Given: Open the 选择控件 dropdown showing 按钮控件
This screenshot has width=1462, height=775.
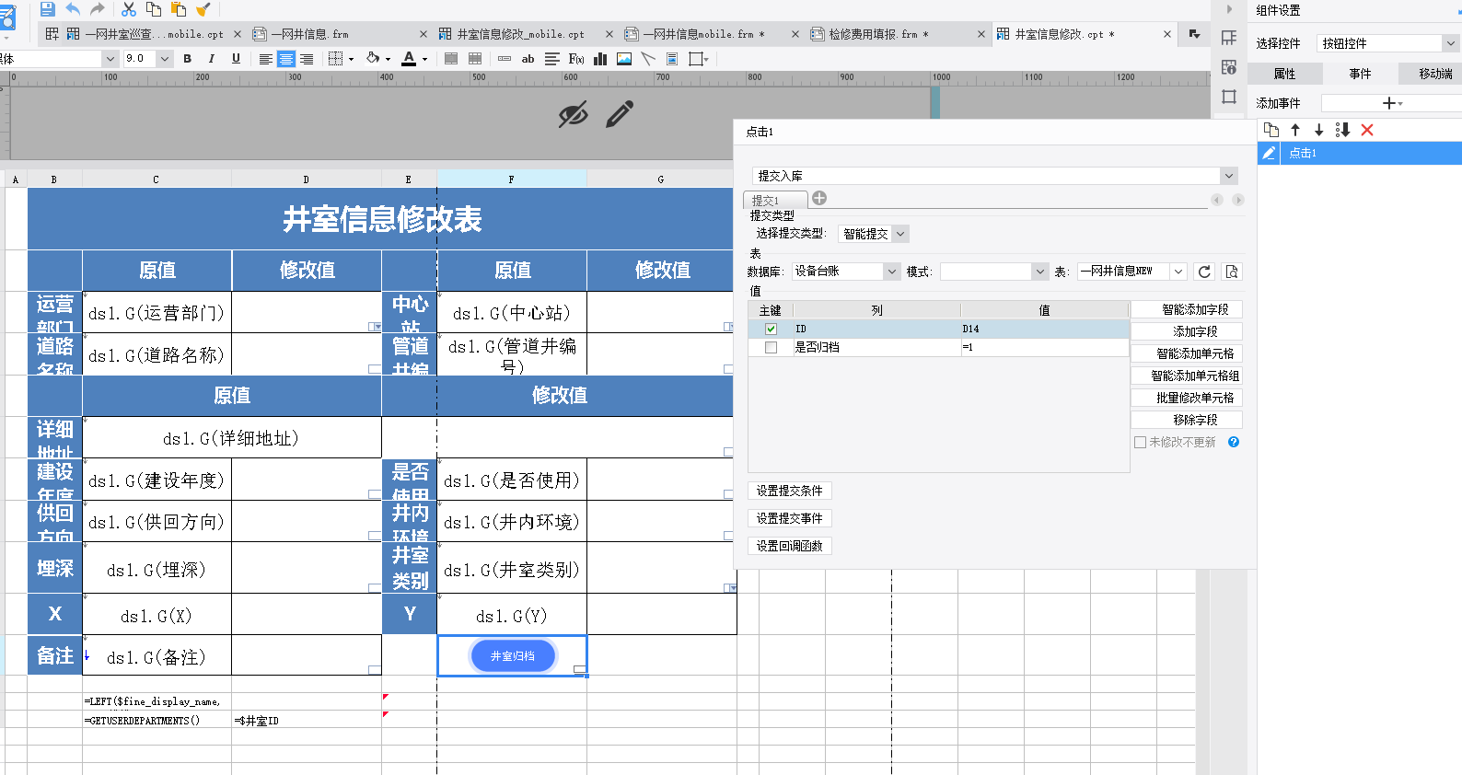Looking at the screenshot, I should coord(1389,43).
